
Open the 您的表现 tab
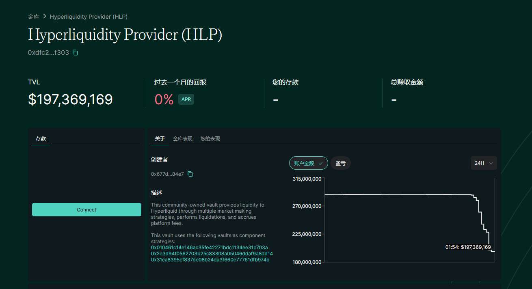(x=210, y=139)
